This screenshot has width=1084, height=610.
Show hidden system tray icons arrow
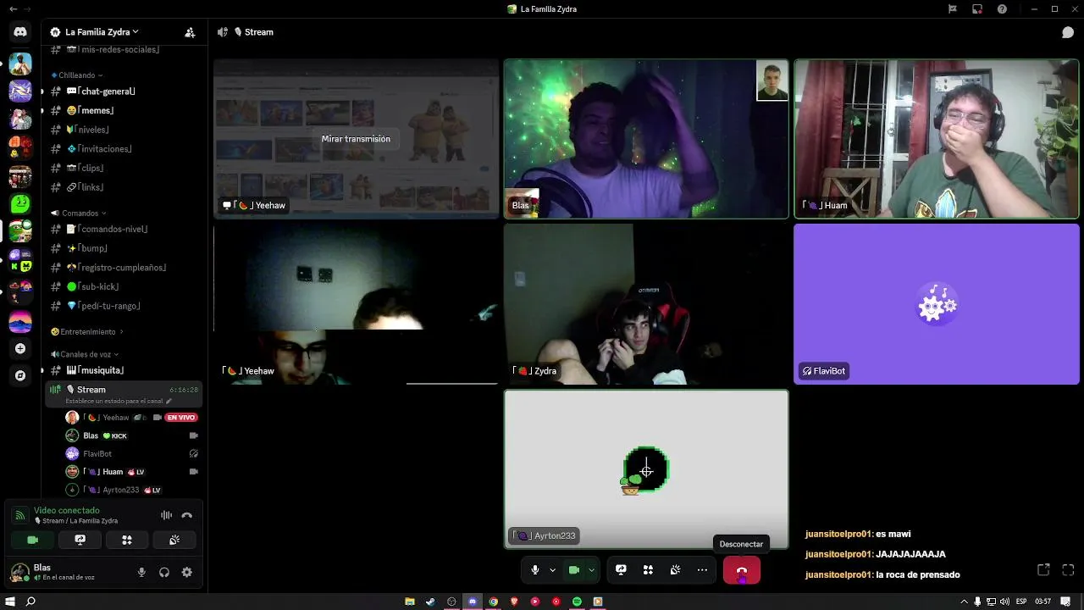coord(964,602)
